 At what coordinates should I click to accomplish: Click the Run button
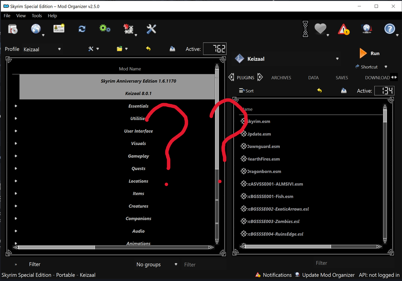coord(369,53)
